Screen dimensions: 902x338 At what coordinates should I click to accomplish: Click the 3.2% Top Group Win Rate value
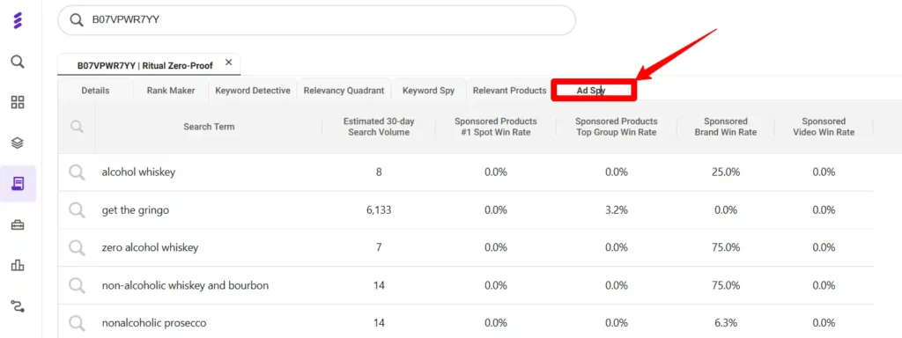coord(616,210)
